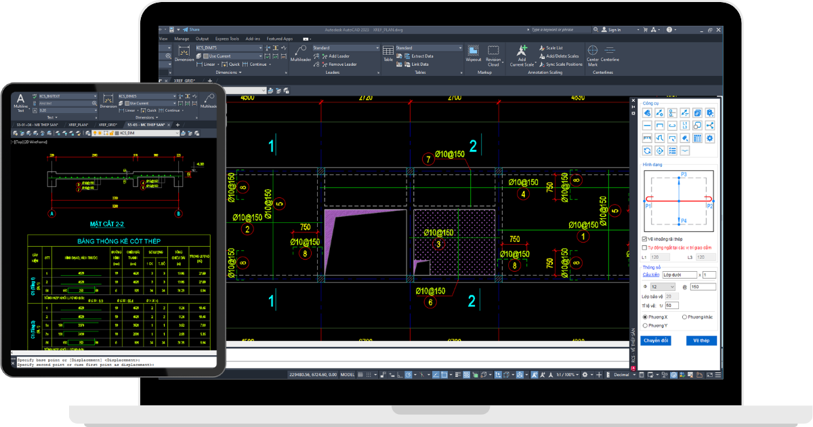813x427 pixels.
Task: Click the gear settings icon in Công cụ
Action: coord(710,138)
